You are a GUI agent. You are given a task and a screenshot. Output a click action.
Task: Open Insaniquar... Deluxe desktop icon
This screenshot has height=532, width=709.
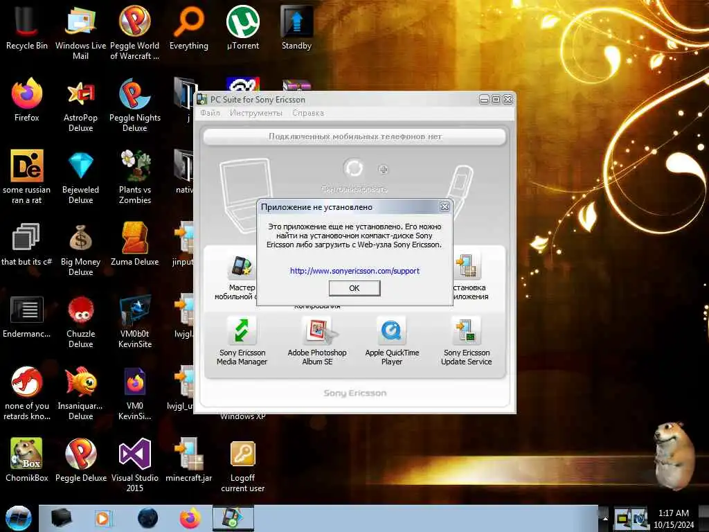pos(80,382)
